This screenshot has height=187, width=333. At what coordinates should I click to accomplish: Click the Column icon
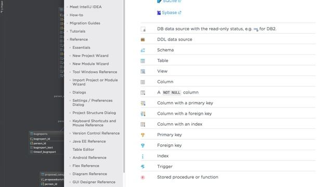(x=143, y=82)
